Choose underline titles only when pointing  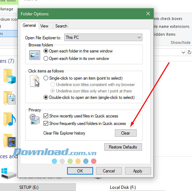[x=91, y=91]
